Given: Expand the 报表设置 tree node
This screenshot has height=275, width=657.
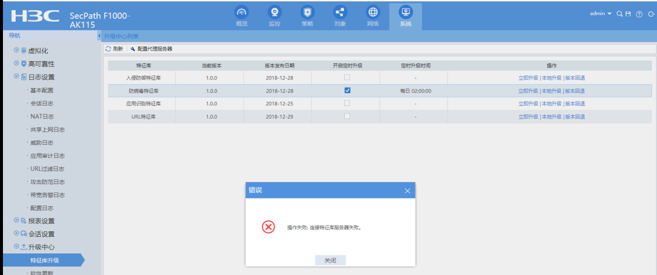Looking at the screenshot, I should click(x=16, y=220).
